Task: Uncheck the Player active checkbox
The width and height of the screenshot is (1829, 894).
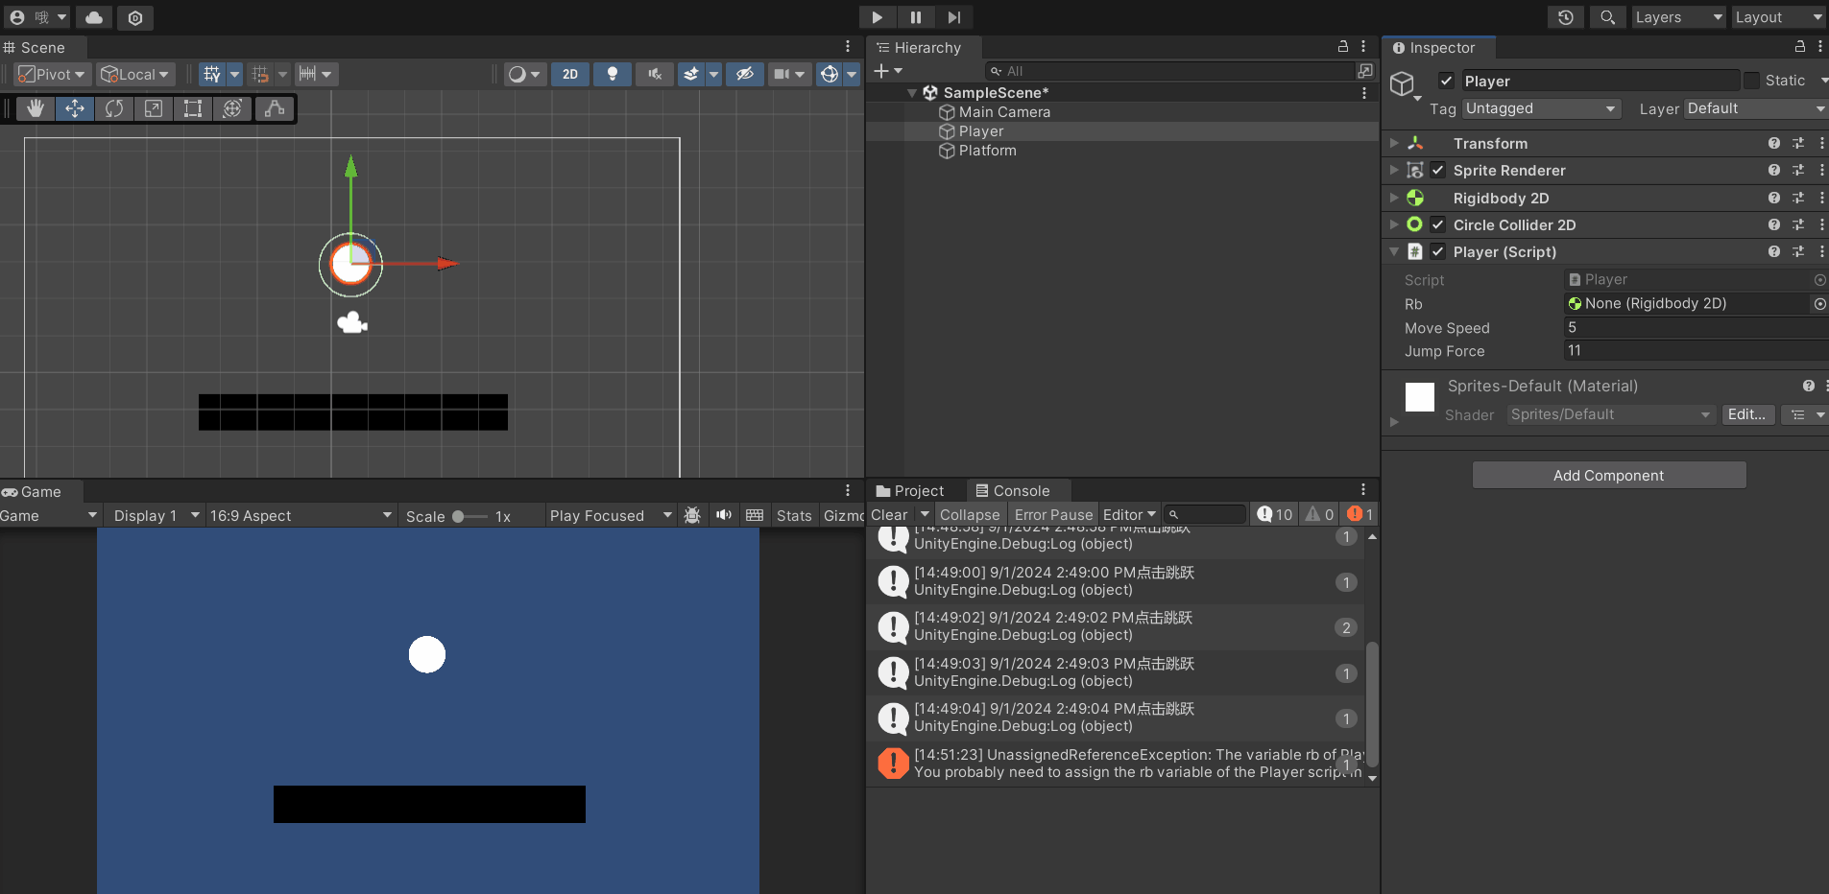Action: 1446,81
